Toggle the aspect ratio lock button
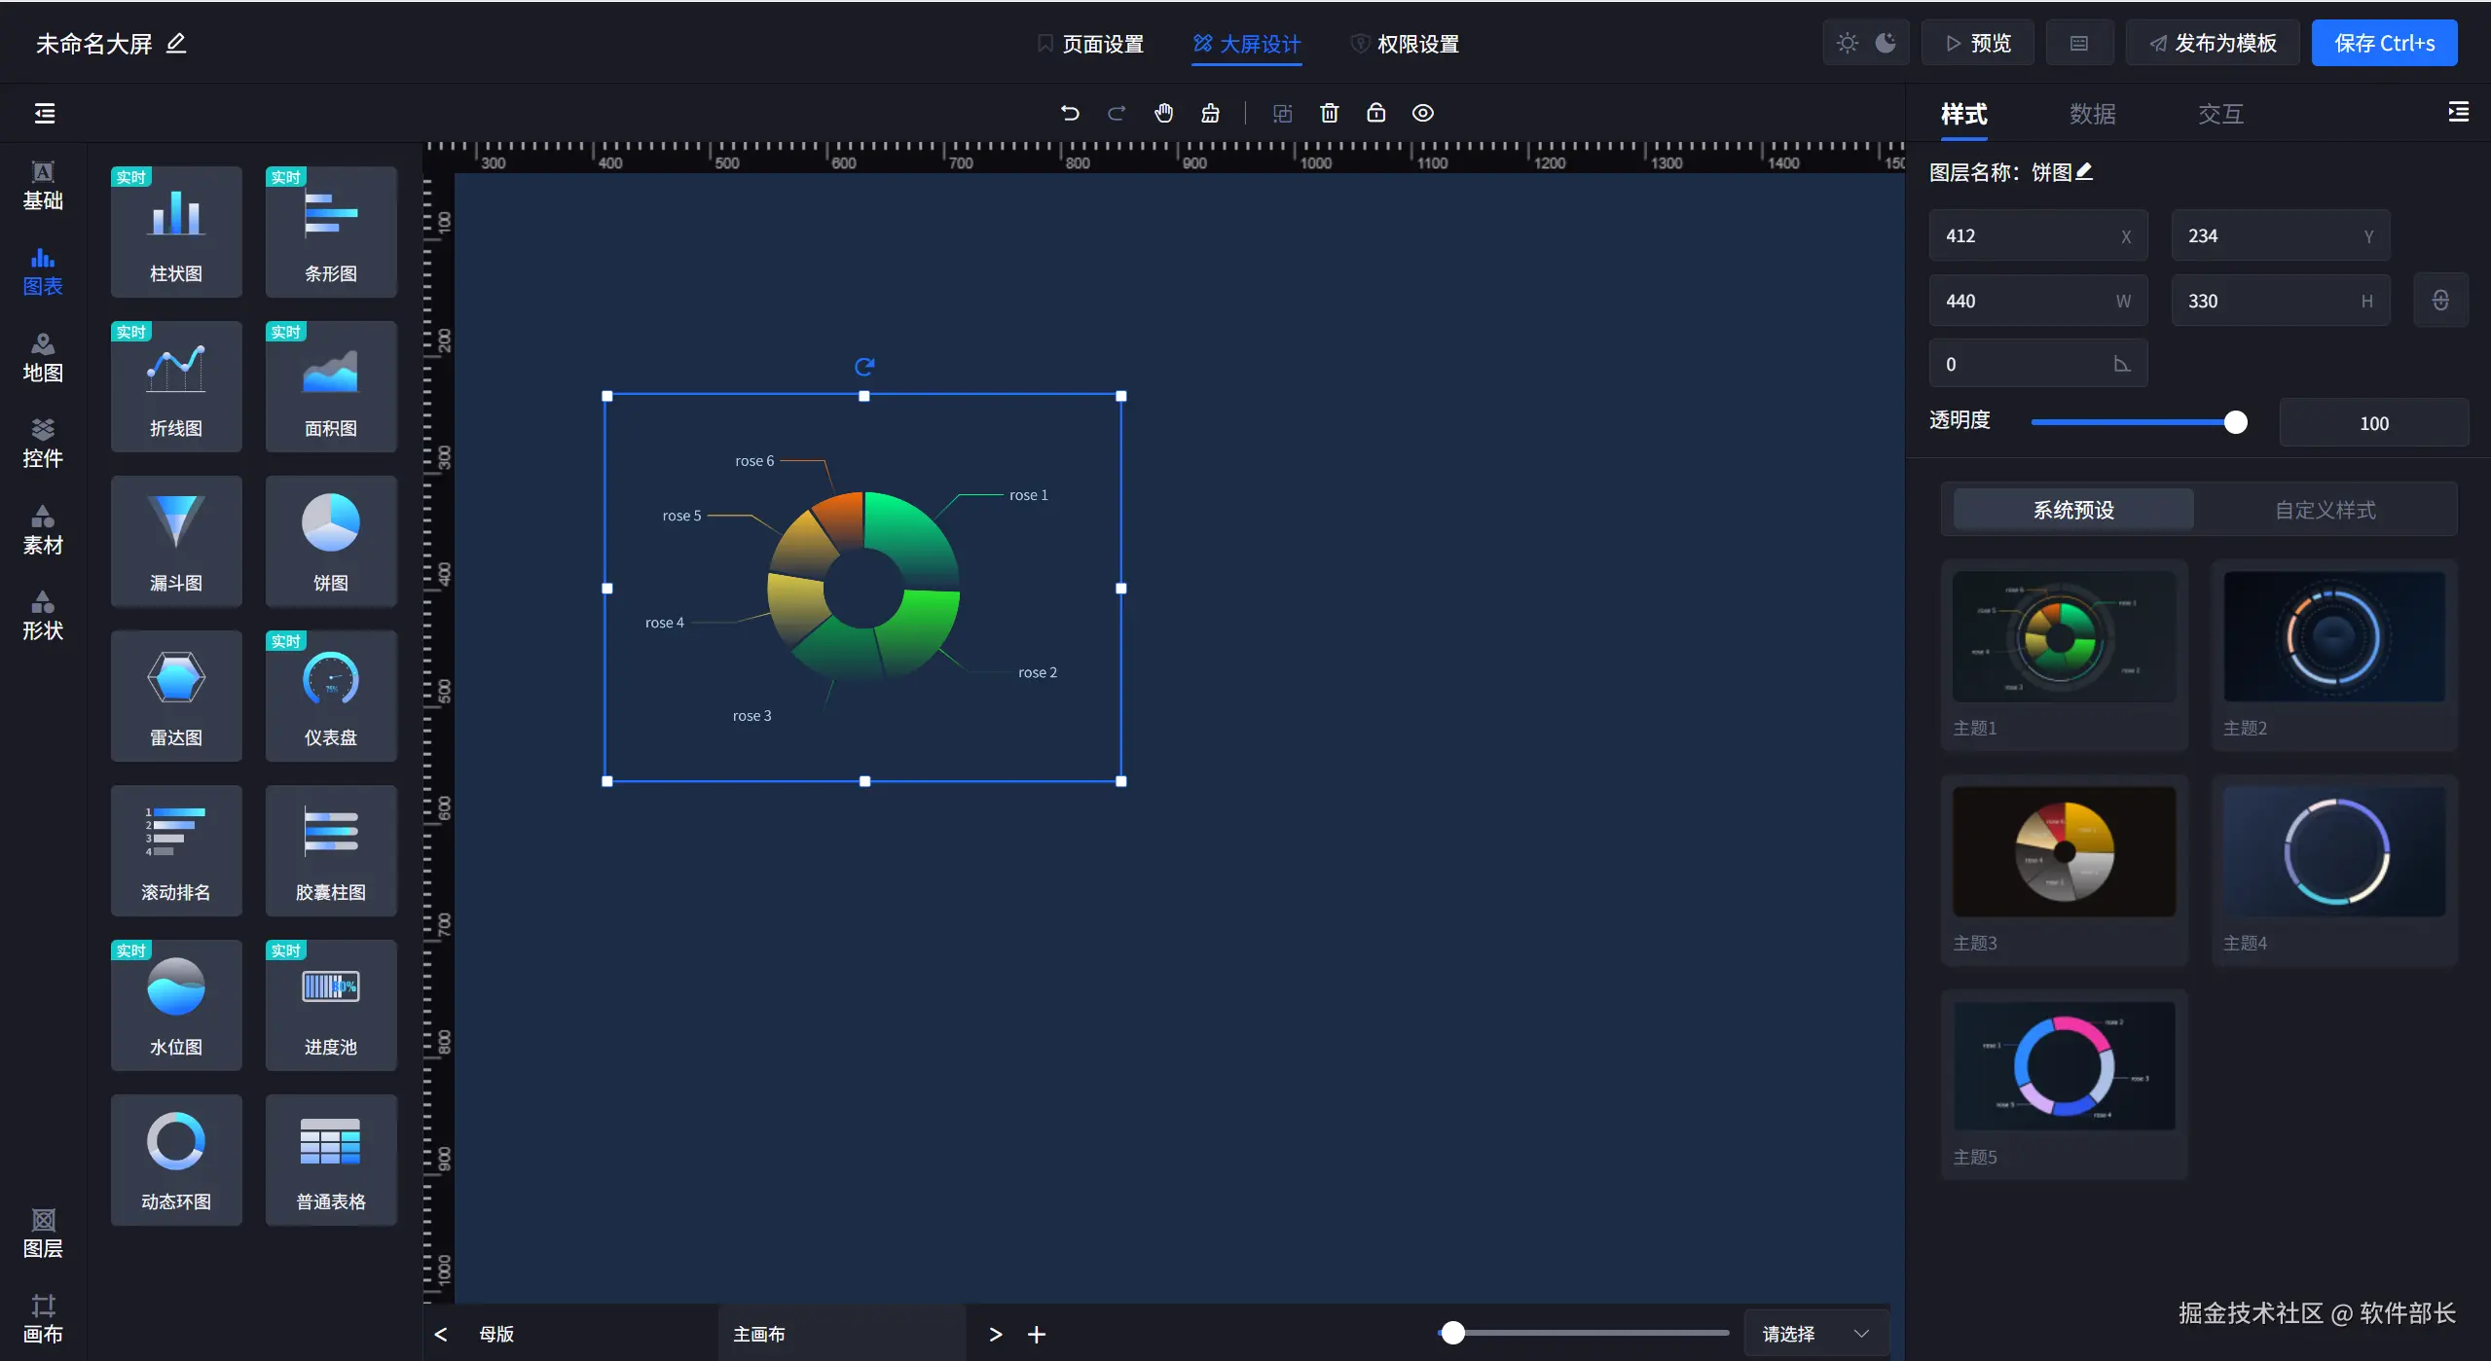 tap(2439, 301)
